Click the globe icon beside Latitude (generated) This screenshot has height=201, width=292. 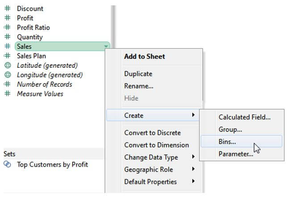(x=7, y=66)
